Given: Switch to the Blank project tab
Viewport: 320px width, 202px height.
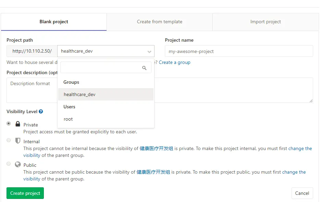Looking at the screenshot, I should click(53, 22).
